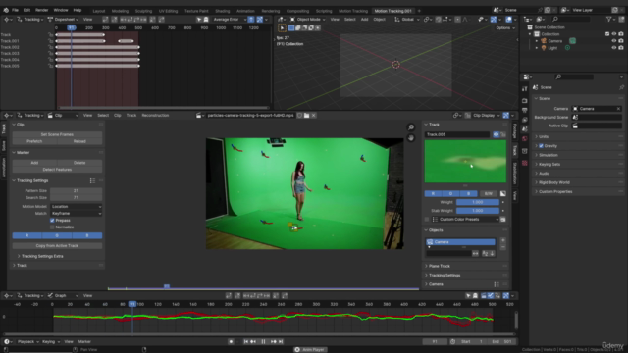Click the jump to first frame icon
This screenshot has width=628, height=353.
tap(246, 342)
